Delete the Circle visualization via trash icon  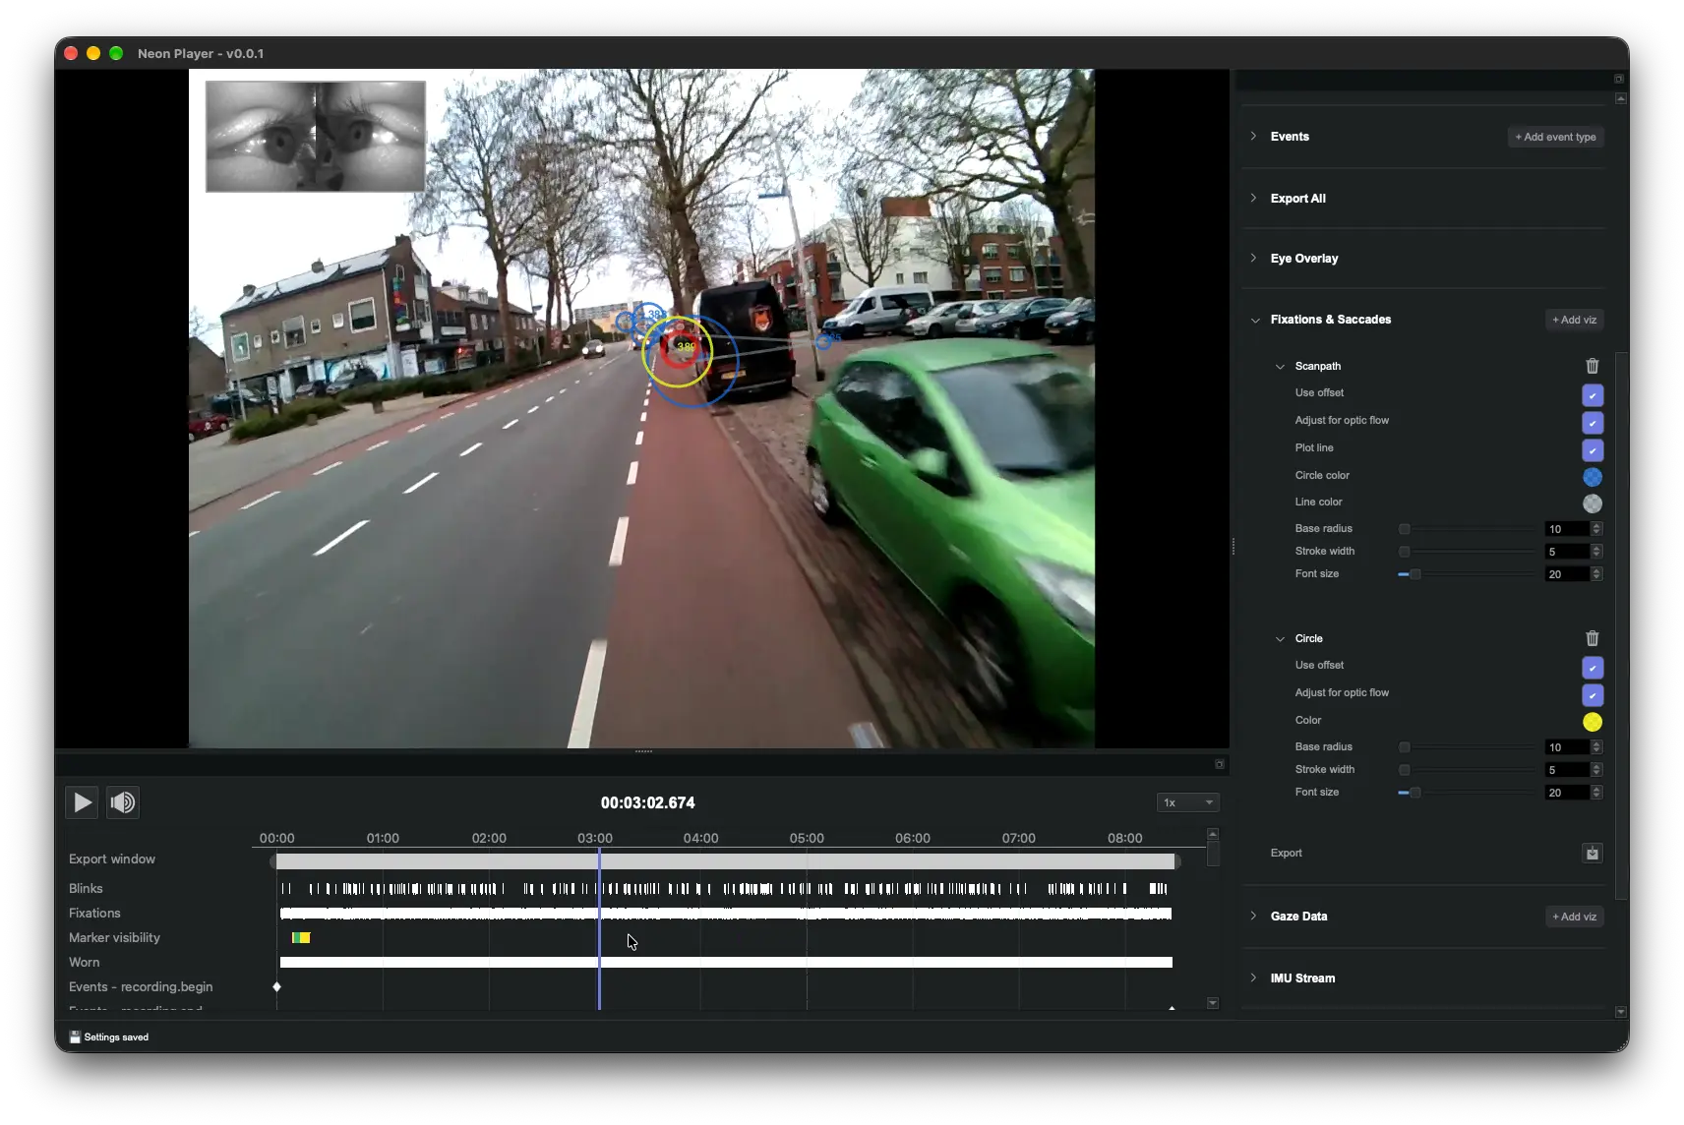tap(1593, 638)
